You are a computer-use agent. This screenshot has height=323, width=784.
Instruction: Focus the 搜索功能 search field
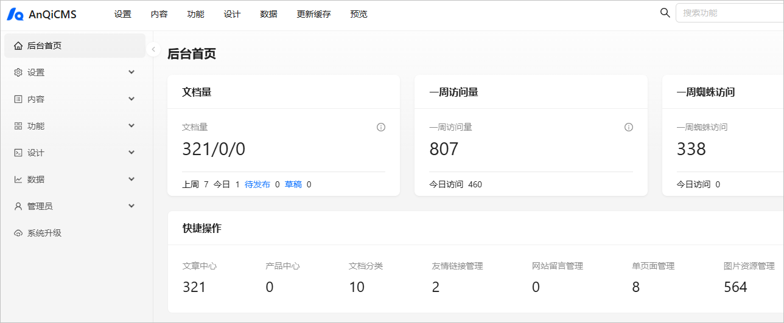tap(730, 13)
